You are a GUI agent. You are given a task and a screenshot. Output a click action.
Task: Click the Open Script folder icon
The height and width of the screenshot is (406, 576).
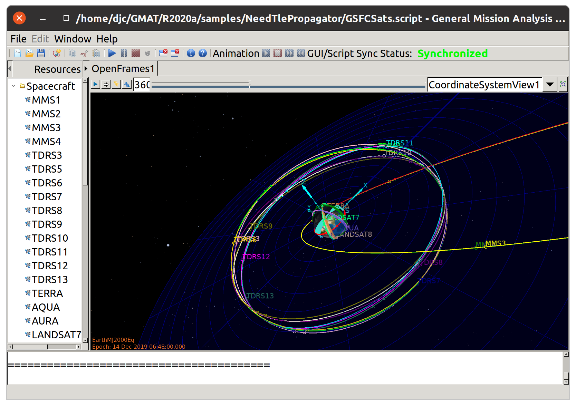pyautogui.click(x=29, y=54)
